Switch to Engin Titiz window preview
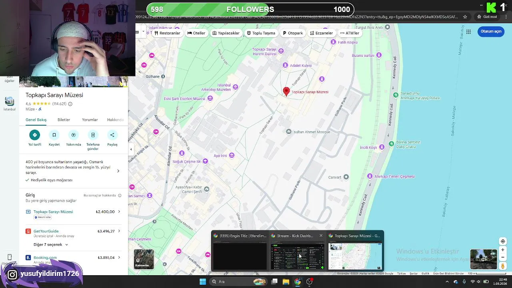This screenshot has height=288, width=512. [x=240, y=251]
